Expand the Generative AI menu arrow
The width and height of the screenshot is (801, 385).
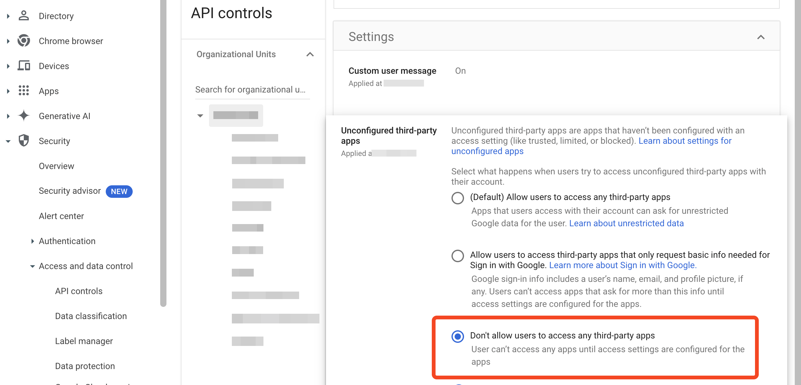click(x=8, y=116)
